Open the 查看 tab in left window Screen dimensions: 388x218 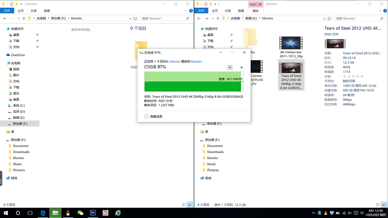[x=47, y=11]
